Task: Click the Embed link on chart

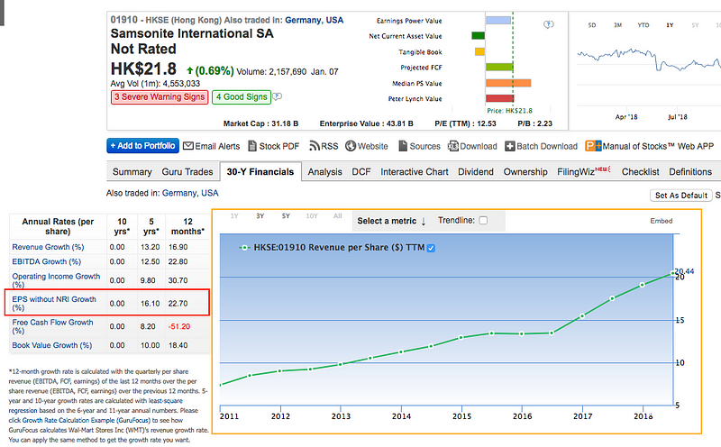Action: pos(661,221)
